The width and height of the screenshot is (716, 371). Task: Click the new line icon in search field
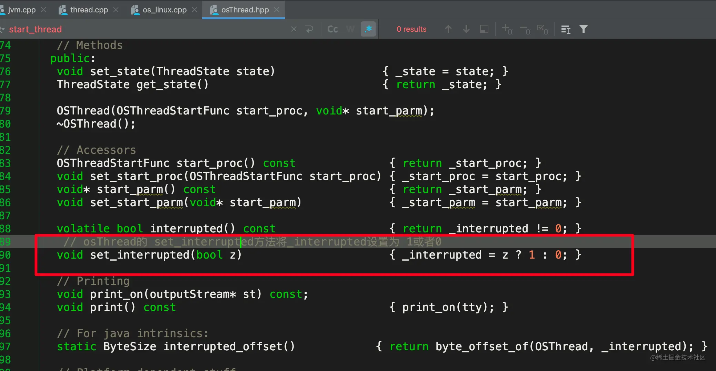pyautogui.click(x=309, y=29)
